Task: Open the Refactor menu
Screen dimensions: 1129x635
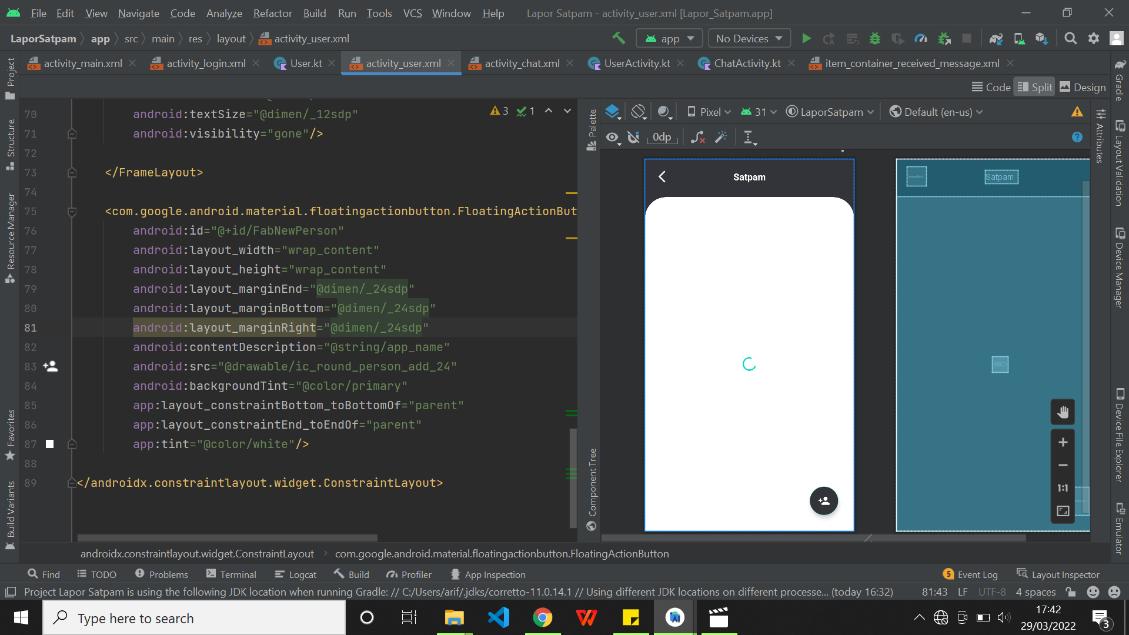Action: tap(272, 13)
